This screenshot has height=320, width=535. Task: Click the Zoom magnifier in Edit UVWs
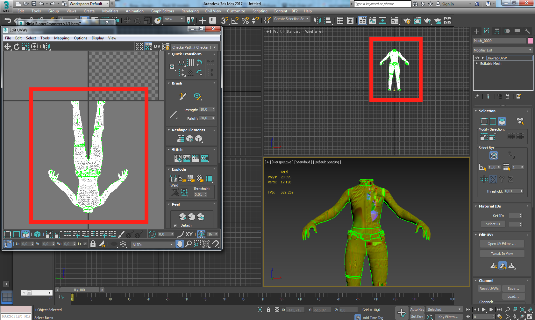pyautogui.click(x=189, y=244)
